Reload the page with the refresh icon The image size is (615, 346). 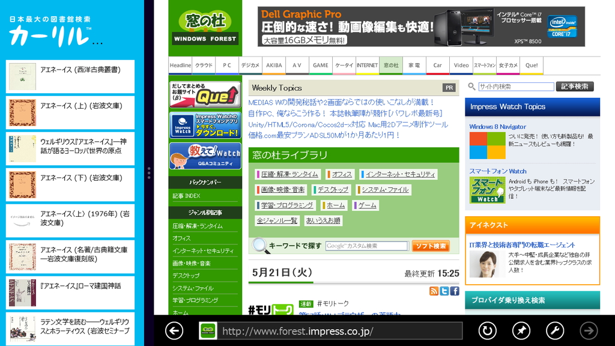point(487,330)
